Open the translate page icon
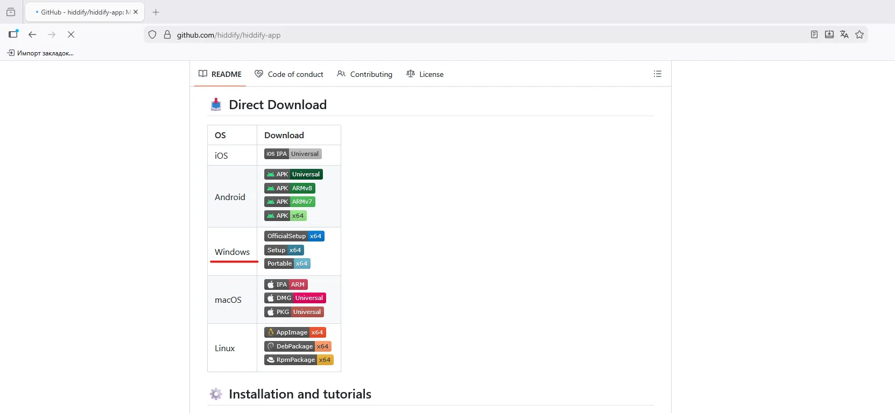Screen dimensions: 895x413 tap(844, 34)
